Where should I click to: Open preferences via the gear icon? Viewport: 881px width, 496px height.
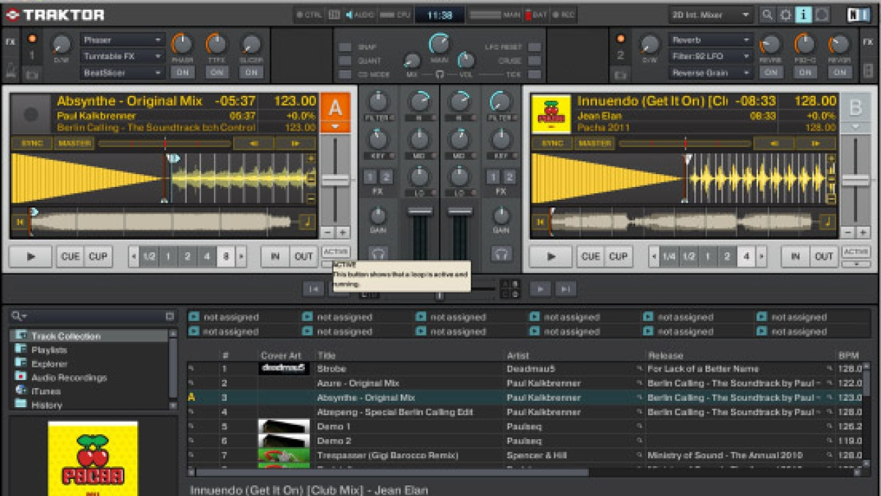click(785, 15)
